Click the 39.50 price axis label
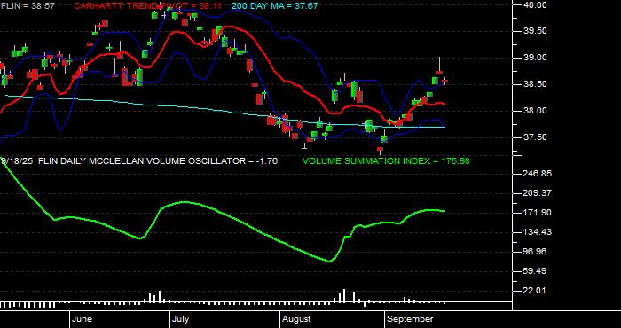The width and height of the screenshot is (621, 328). (x=535, y=31)
